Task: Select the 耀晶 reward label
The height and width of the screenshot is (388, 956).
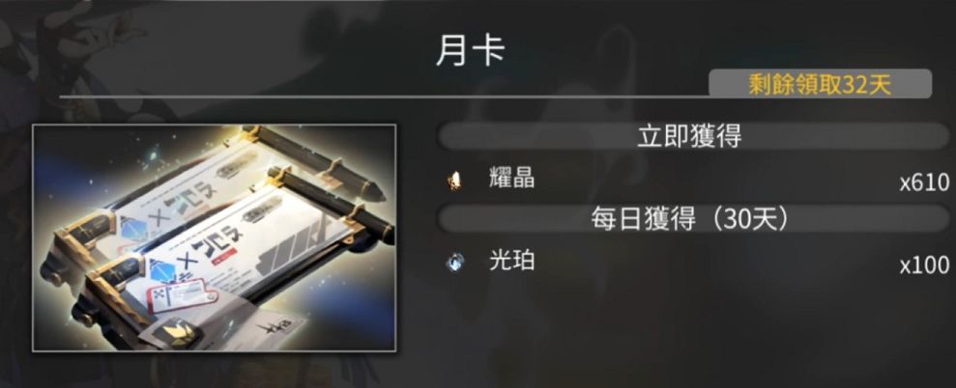Action: 511,180
